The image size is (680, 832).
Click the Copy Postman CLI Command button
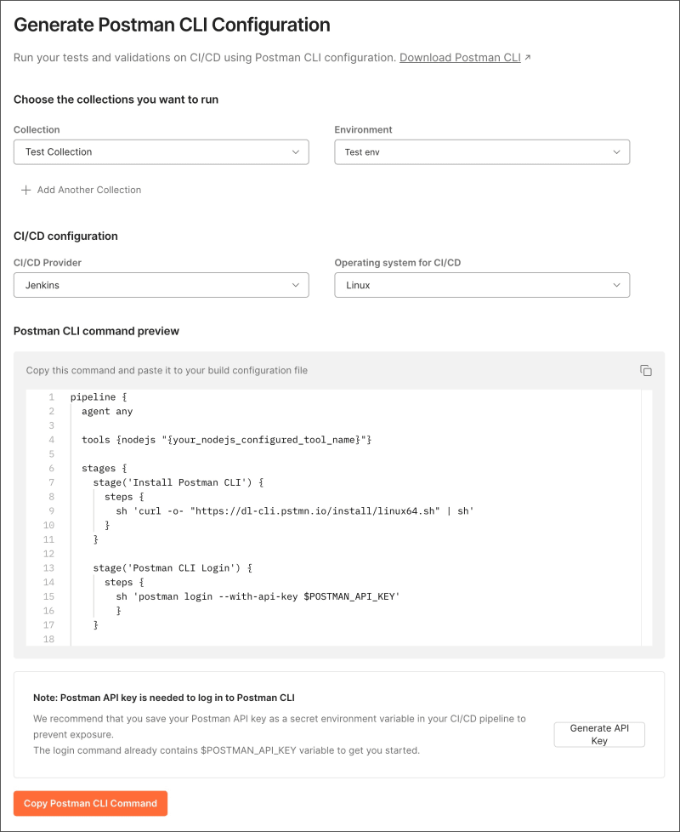(x=90, y=803)
